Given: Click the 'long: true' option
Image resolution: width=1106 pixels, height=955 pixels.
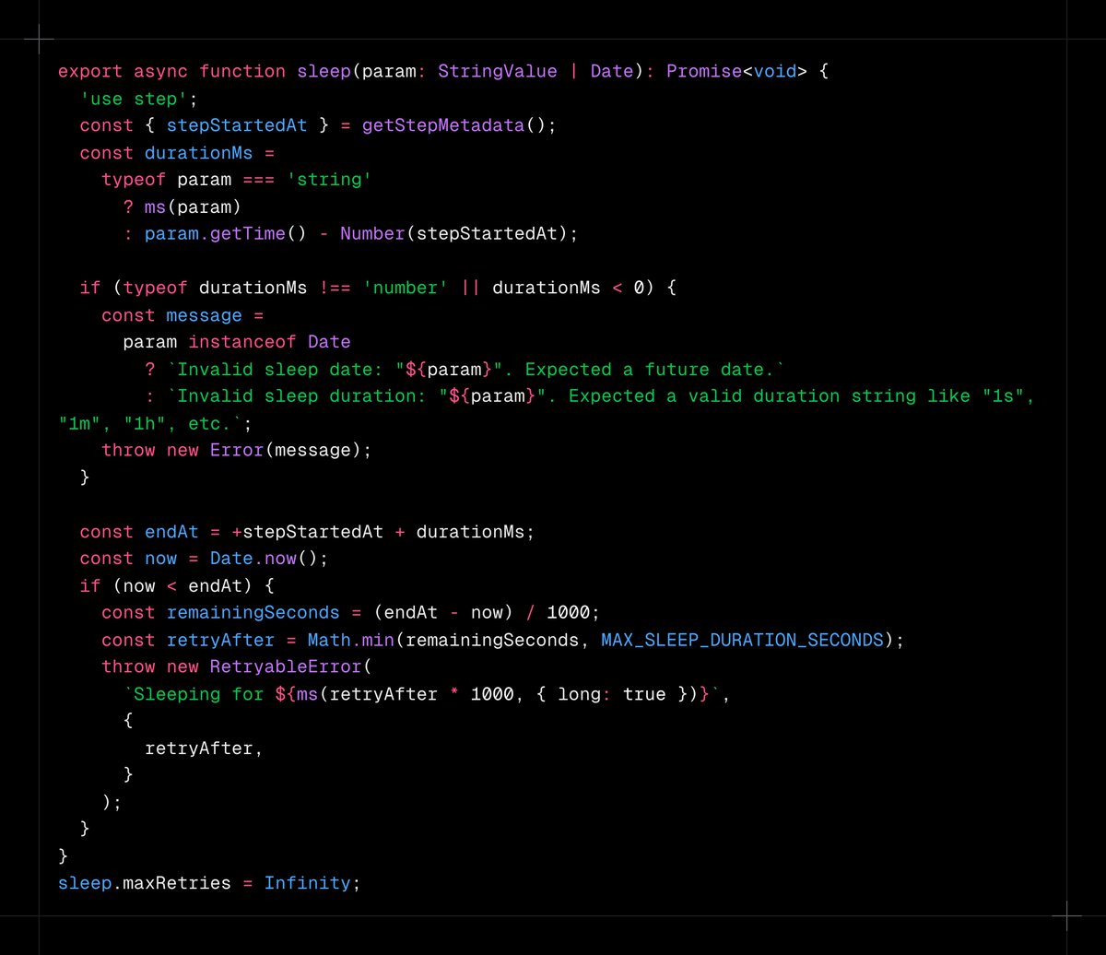Looking at the screenshot, I should [612, 695].
